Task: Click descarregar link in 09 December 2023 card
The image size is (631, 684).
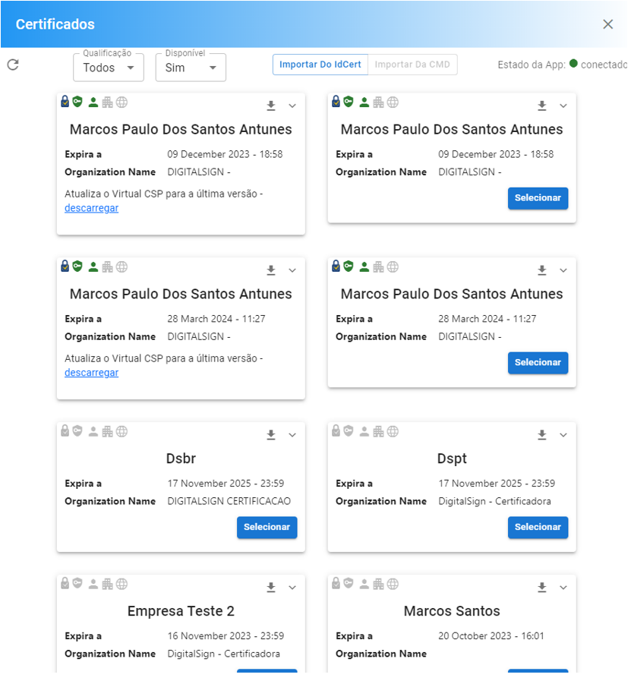Action: [91, 208]
